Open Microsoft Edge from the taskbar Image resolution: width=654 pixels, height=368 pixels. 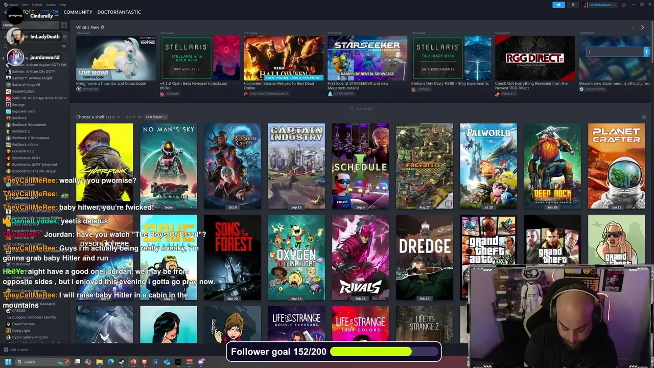pyautogui.click(x=110, y=362)
